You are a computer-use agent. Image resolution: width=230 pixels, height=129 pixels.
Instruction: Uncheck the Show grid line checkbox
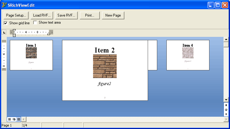[x=6, y=23]
